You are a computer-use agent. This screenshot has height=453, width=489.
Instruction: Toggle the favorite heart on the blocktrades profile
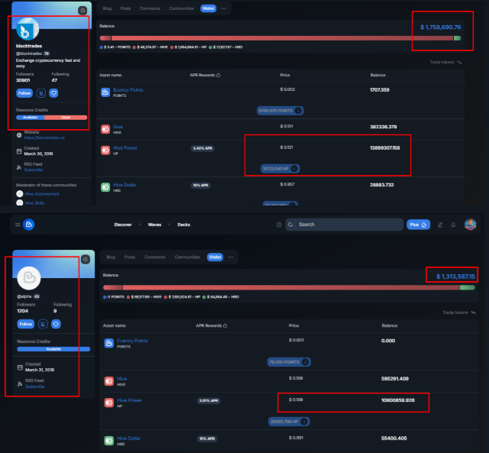[x=53, y=92]
